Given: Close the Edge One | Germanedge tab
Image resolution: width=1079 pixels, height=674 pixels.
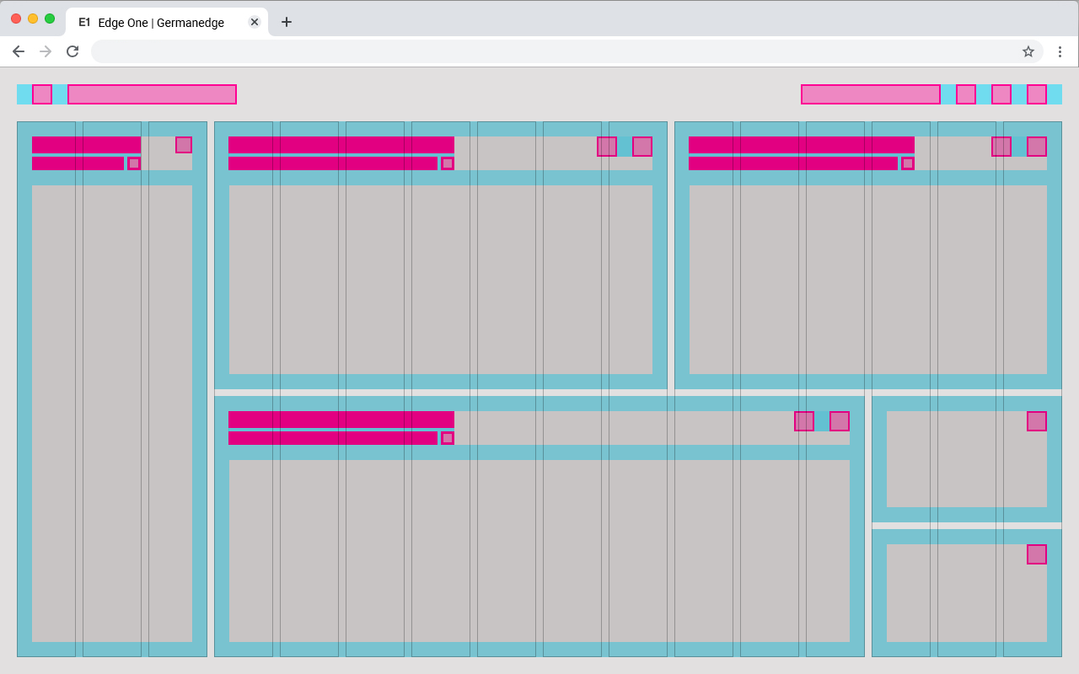Looking at the screenshot, I should tap(255, 22).
